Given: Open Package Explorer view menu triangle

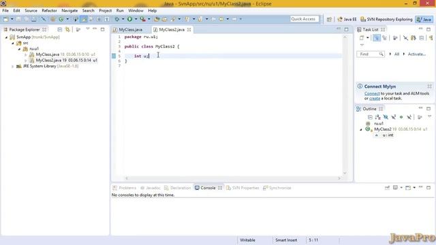Looking at the screenshot, I should 88,29.
